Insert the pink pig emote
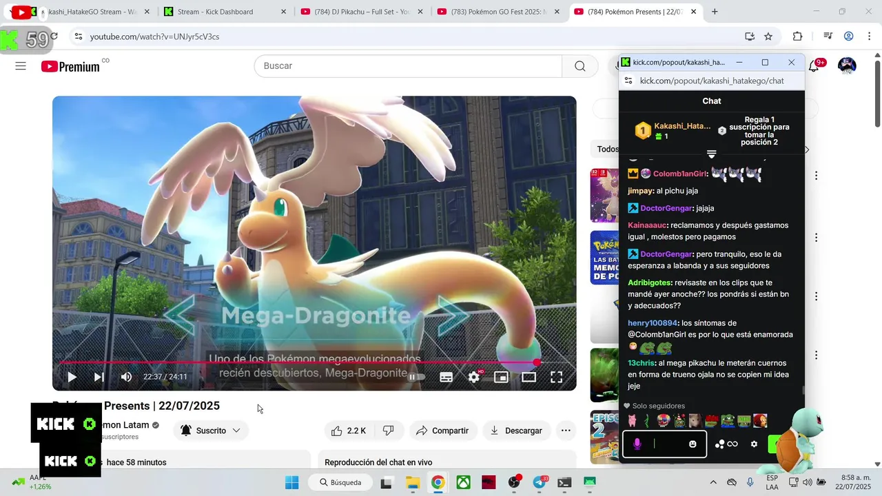 [x=632, y=420]
